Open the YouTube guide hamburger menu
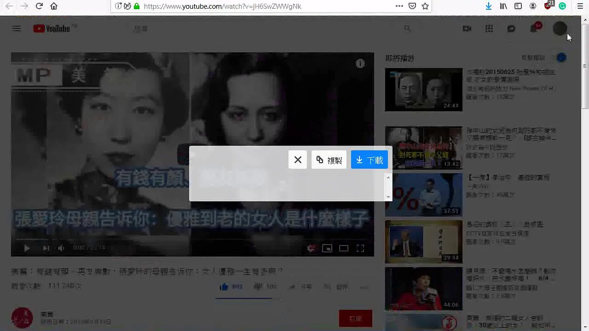 pos(17,29)
